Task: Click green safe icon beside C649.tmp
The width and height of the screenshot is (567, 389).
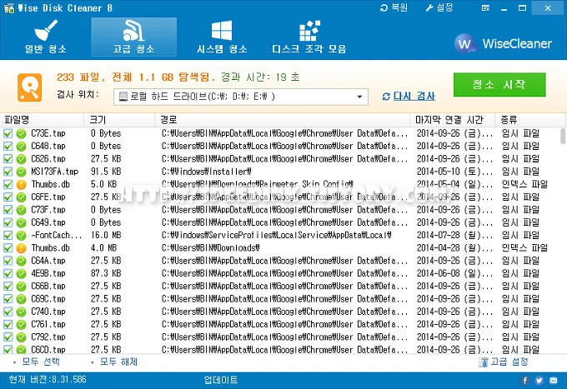Action: pyautogui.click(x=22, y=222)
